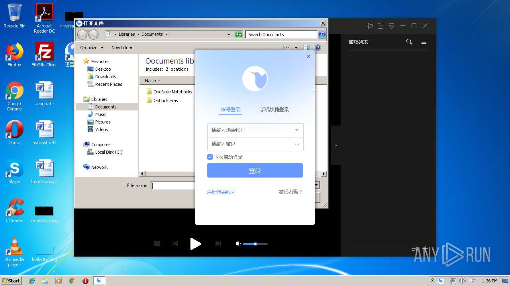Click the play button
510x286 pixels.
pos(195,244)
